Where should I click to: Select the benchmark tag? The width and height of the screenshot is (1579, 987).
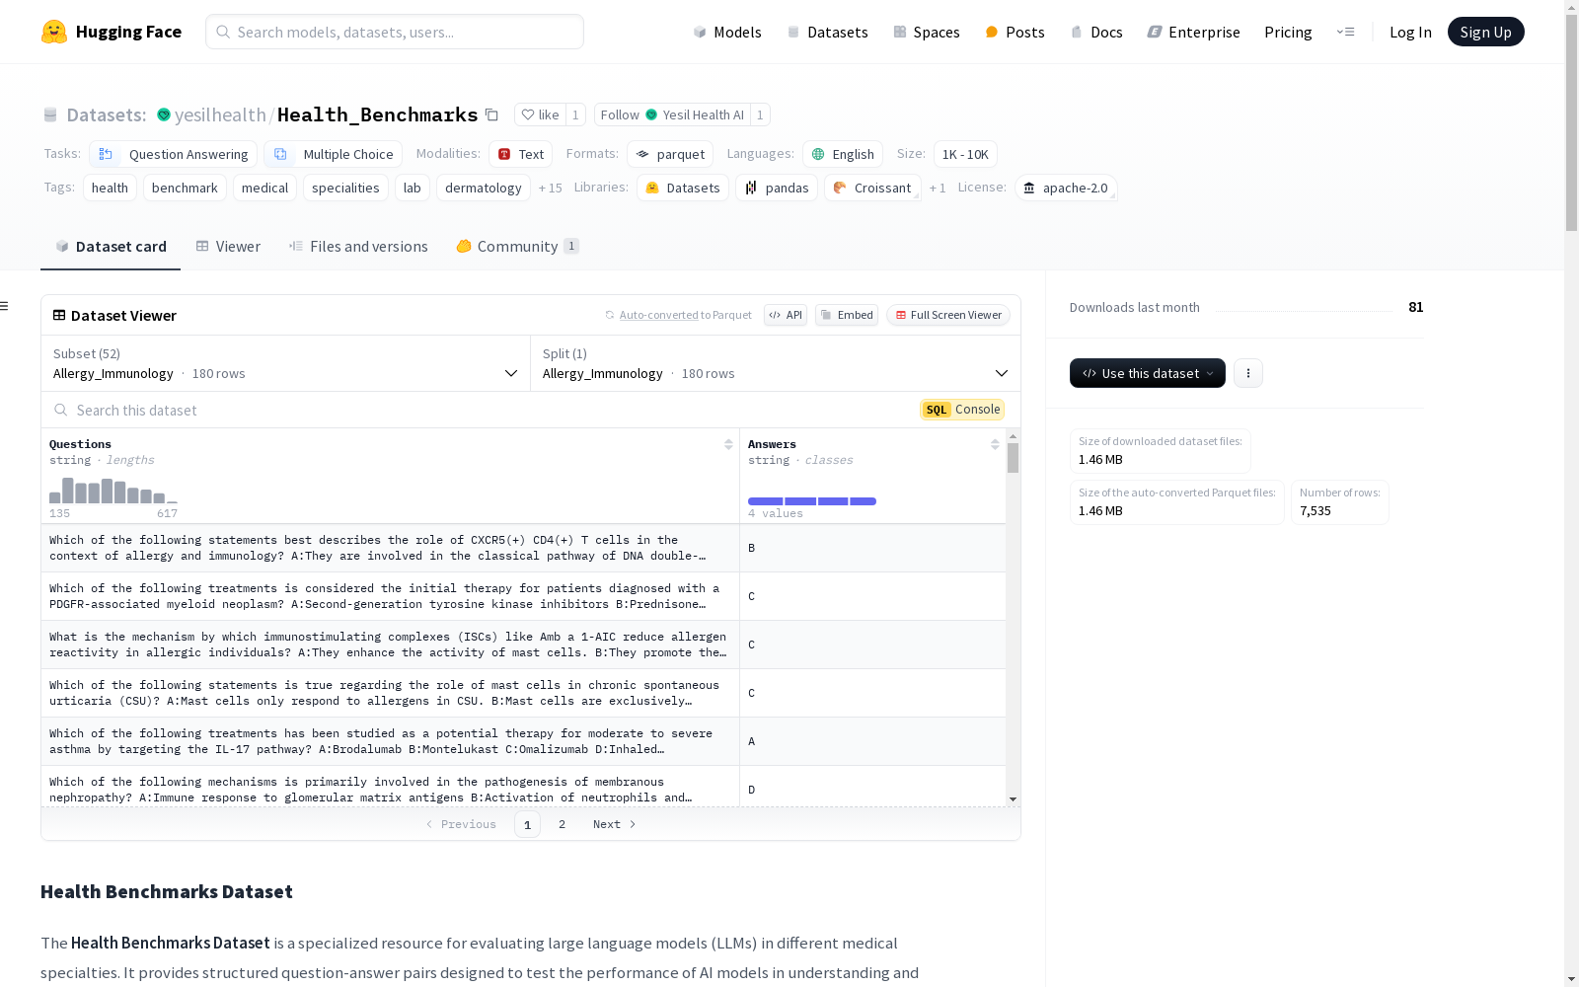pos(185,188)
